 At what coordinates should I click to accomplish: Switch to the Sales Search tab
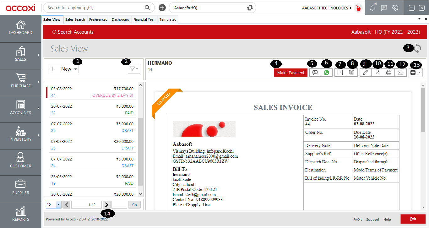click(75, 19)
